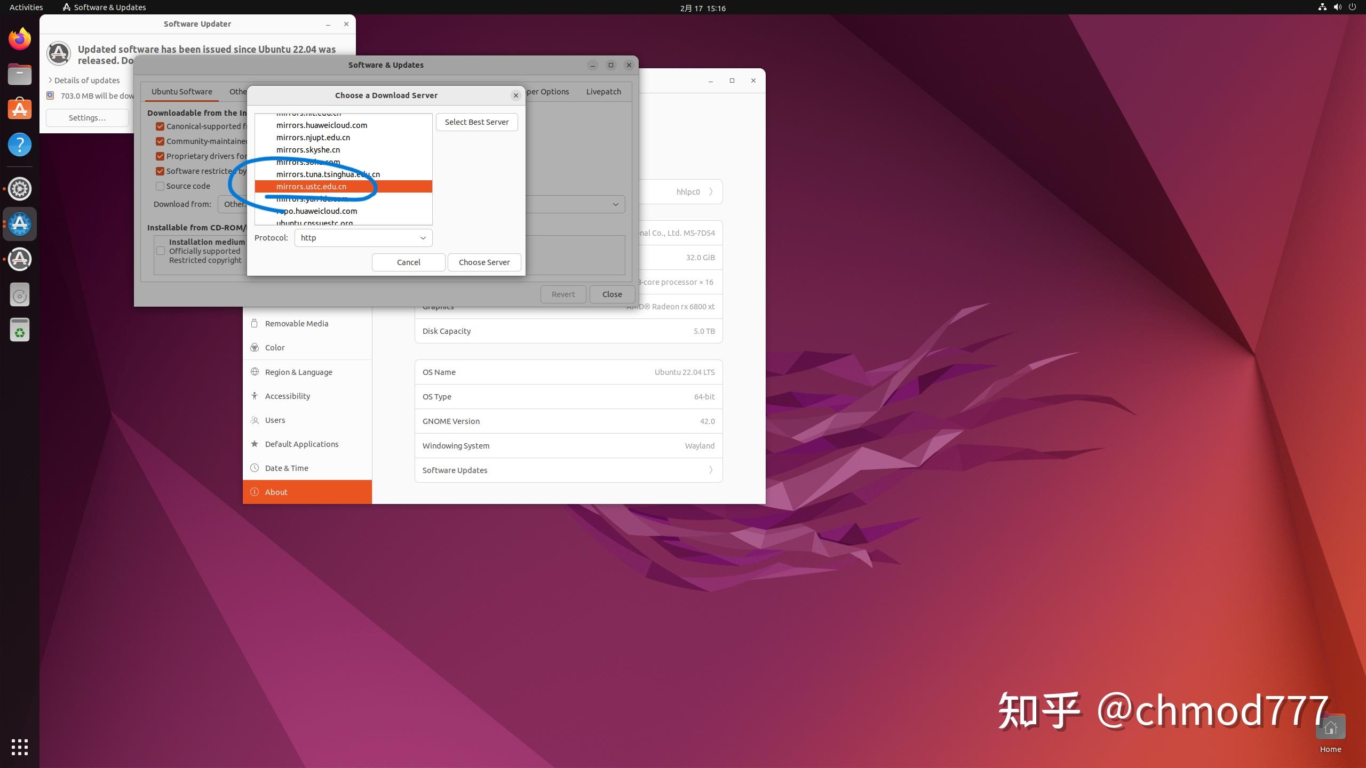Select mirrors.tuna.tsinghua.edu.cn from the server list
Image resolution: width=1366 pixels, height=768 pixels.
[x=328, y=174]
